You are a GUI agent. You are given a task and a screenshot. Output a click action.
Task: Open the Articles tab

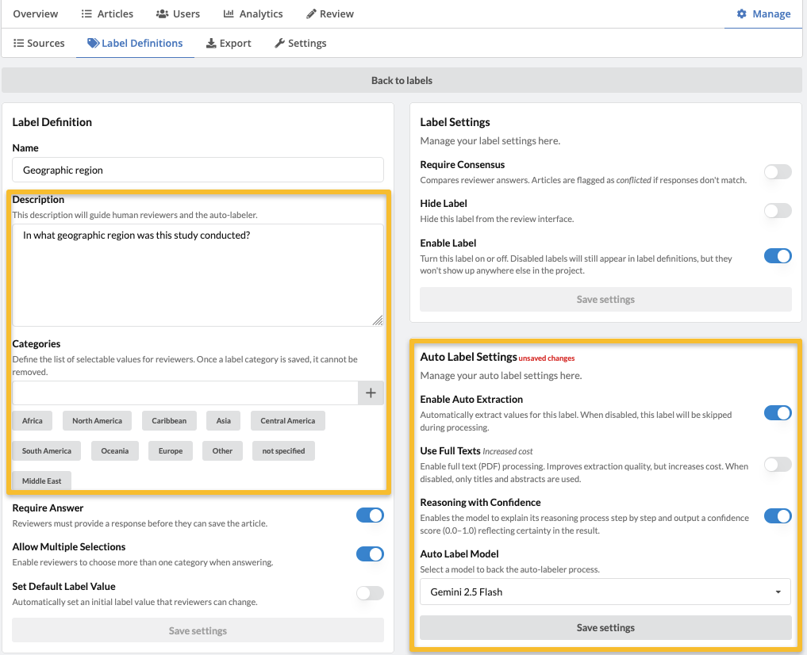[x=107, y=14]
